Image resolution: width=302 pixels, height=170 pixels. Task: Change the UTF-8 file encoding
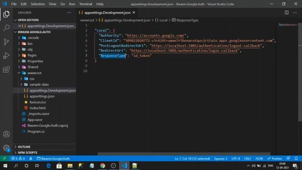click(235, 159)
